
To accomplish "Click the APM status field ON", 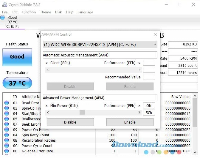I will point(149,105).
